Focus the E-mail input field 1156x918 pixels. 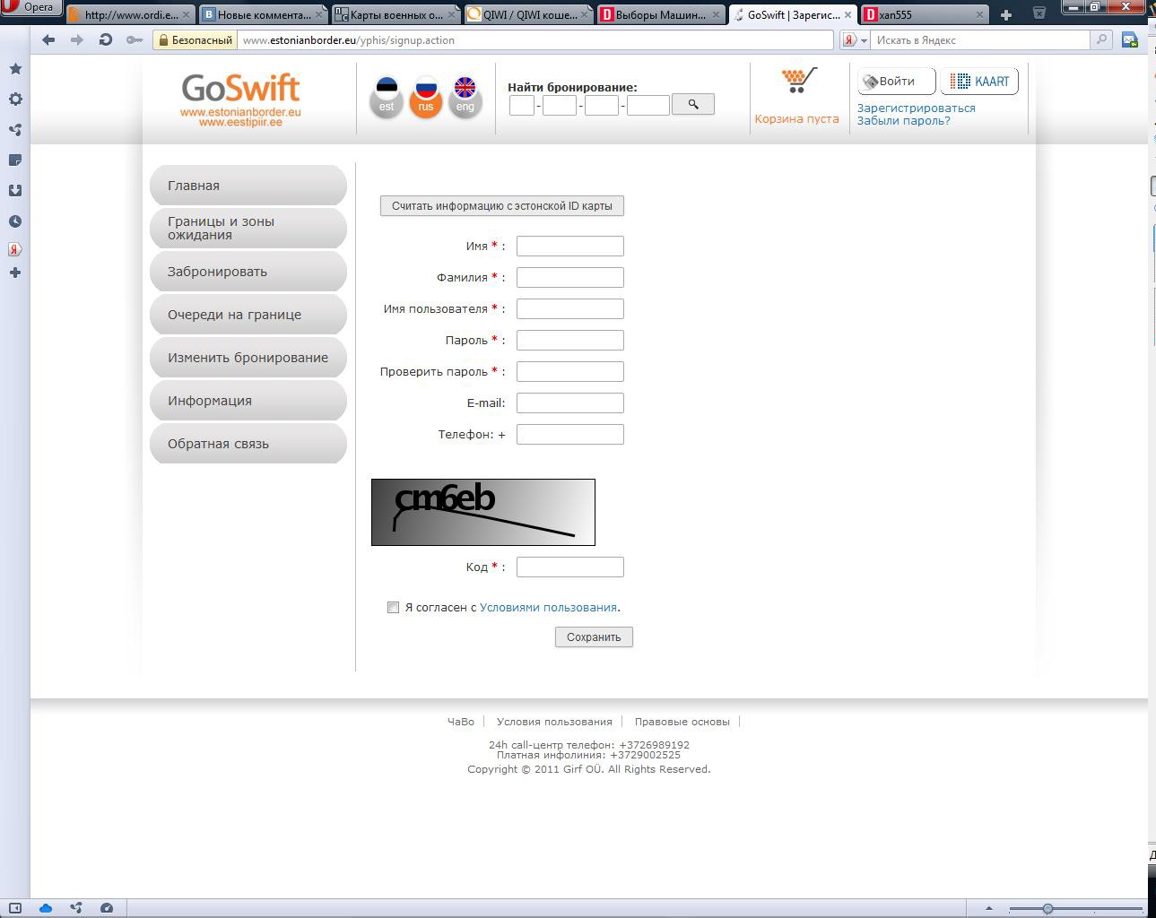click(x=570, y=403)
